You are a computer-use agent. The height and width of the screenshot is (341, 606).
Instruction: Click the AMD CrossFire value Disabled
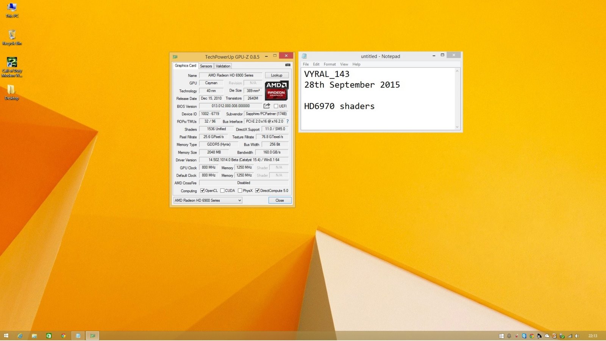tap(244, 183)
